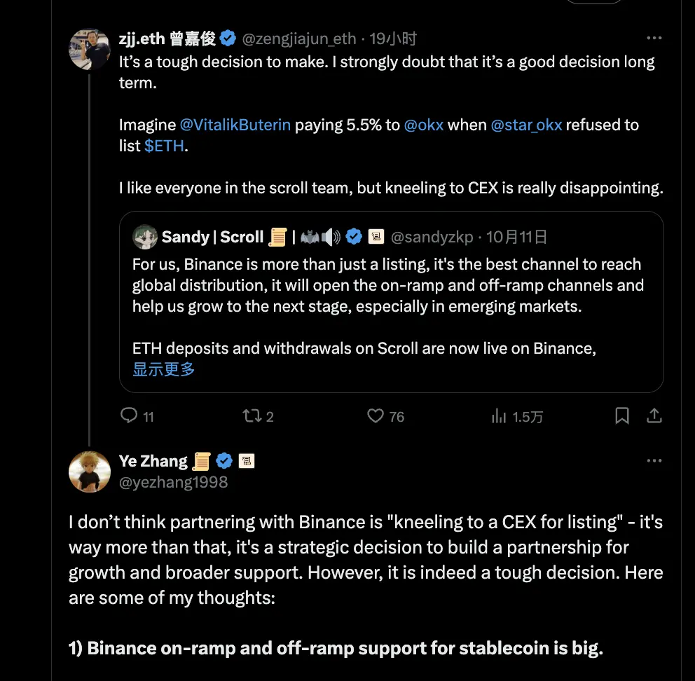This screenshot has width=695, height=681.
Task: View analytics via the bar chart icon
Action: click(498, 416)
